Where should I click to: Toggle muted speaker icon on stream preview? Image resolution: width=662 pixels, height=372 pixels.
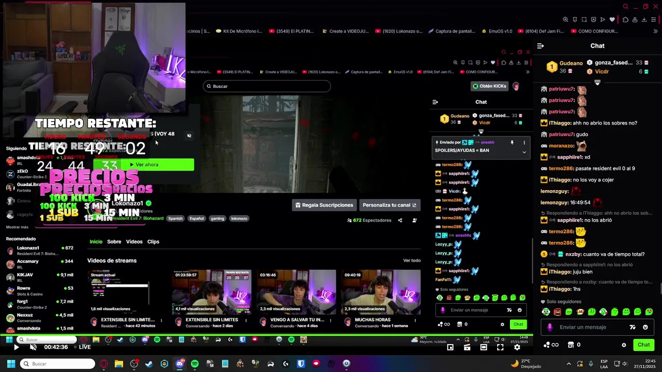[x=189, y=136]
